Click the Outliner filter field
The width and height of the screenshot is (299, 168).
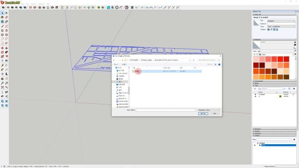tap(274, 140)
